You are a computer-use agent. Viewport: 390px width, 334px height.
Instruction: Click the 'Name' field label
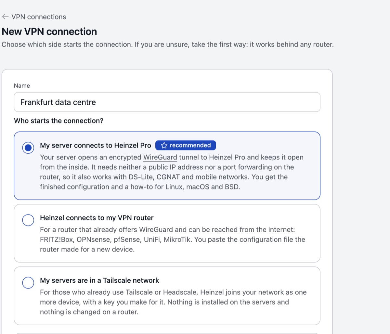[22, 85]
